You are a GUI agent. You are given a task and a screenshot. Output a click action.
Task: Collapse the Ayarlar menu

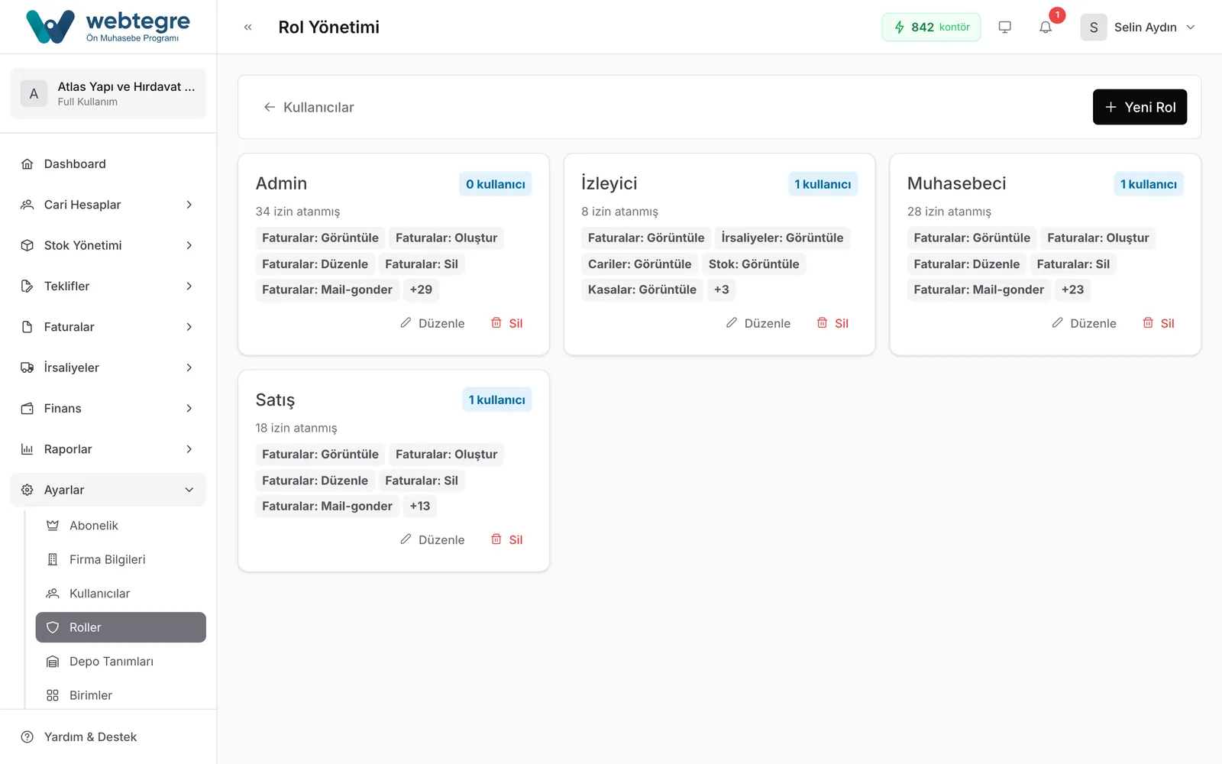[x=108, y=490]
